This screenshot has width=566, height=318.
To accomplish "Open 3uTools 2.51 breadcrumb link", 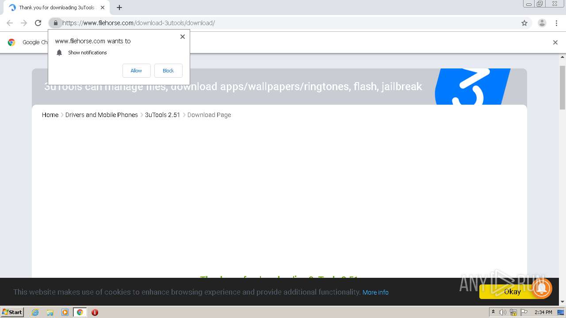I will click(x=163, y=115).
